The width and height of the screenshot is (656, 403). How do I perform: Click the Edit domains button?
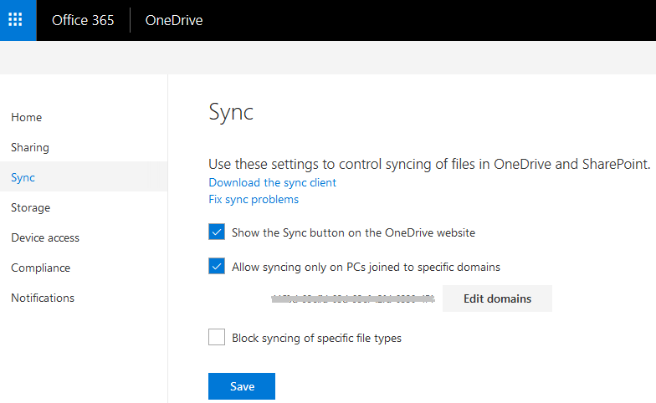click(x=497, y=298)
